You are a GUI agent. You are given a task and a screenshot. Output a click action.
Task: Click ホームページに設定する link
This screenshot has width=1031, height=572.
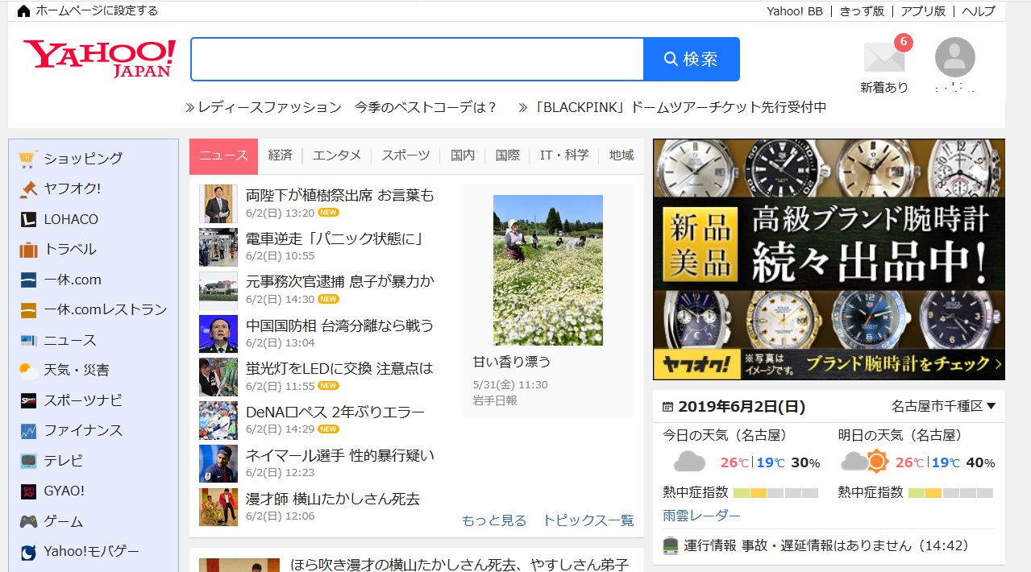(97, 11)
